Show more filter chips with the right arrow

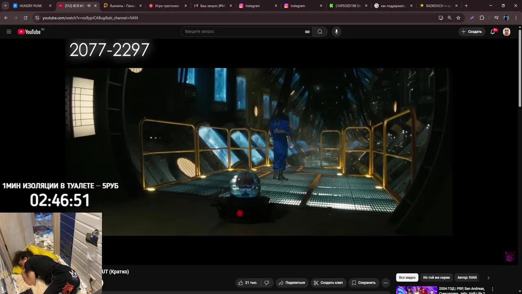pyautogui.click(x=488, y=278)
